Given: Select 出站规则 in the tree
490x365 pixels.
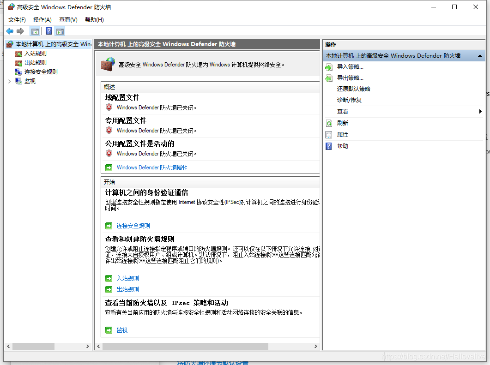Looking at the screenshot, I should click(35, 63).
